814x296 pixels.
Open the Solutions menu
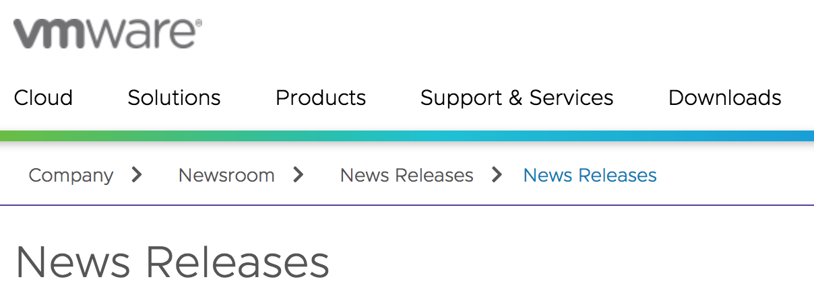click(x=174, y=98)
